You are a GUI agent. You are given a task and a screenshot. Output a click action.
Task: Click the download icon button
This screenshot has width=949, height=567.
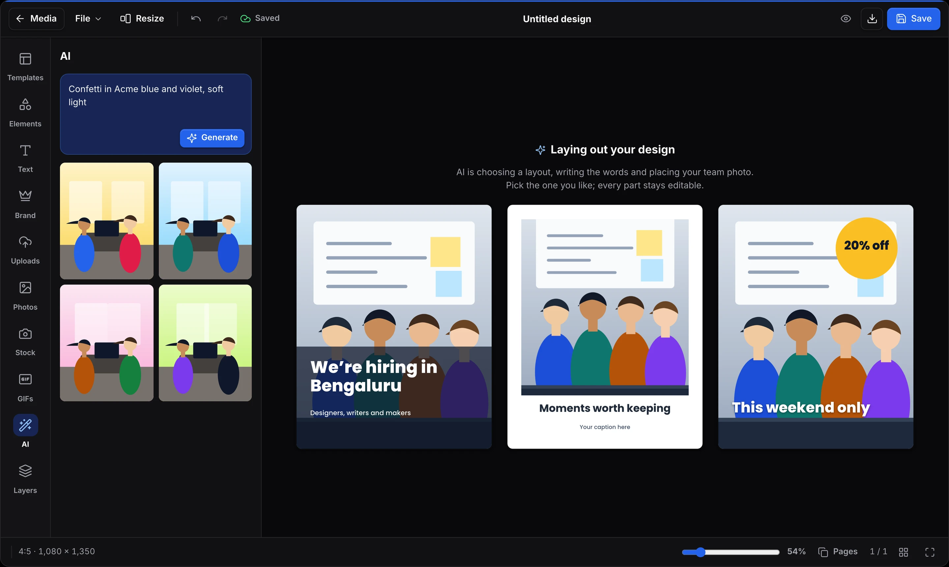coord(872,19)
